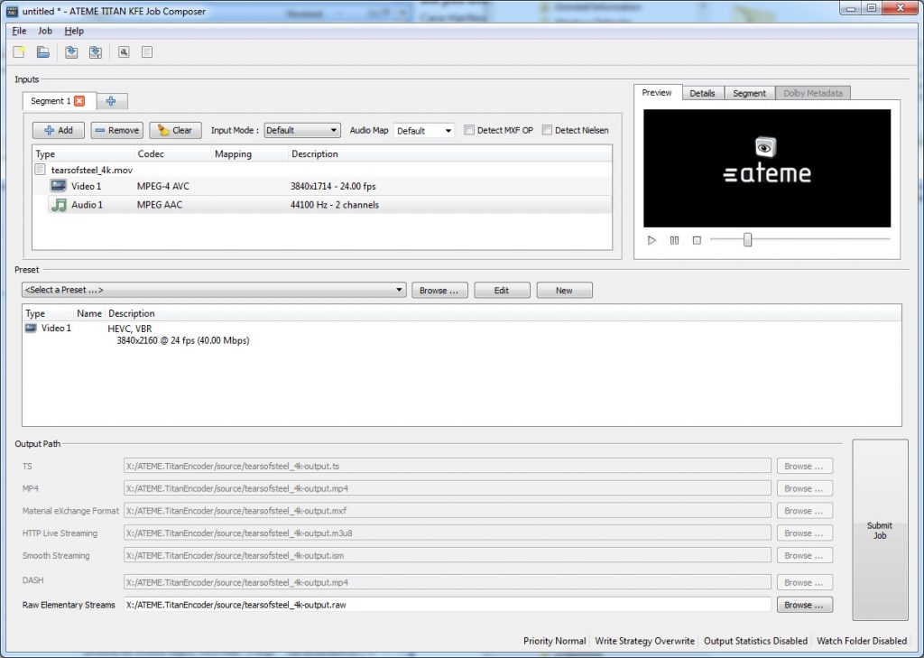Close Segment 1 with the red X

[x=79, y=101]
